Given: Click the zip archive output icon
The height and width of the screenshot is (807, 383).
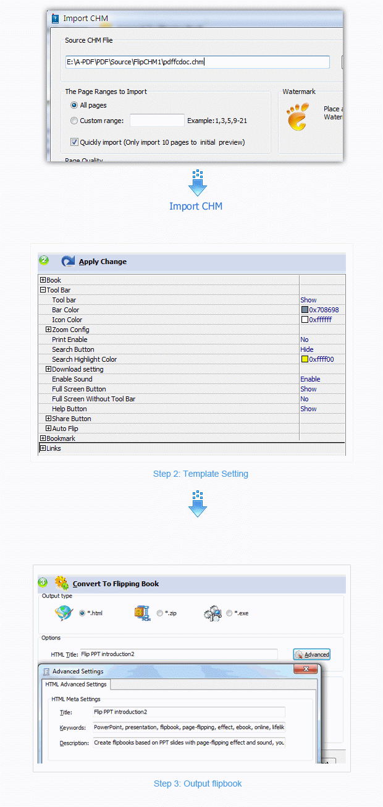Looking at the screenshot, I should [142, 613].
